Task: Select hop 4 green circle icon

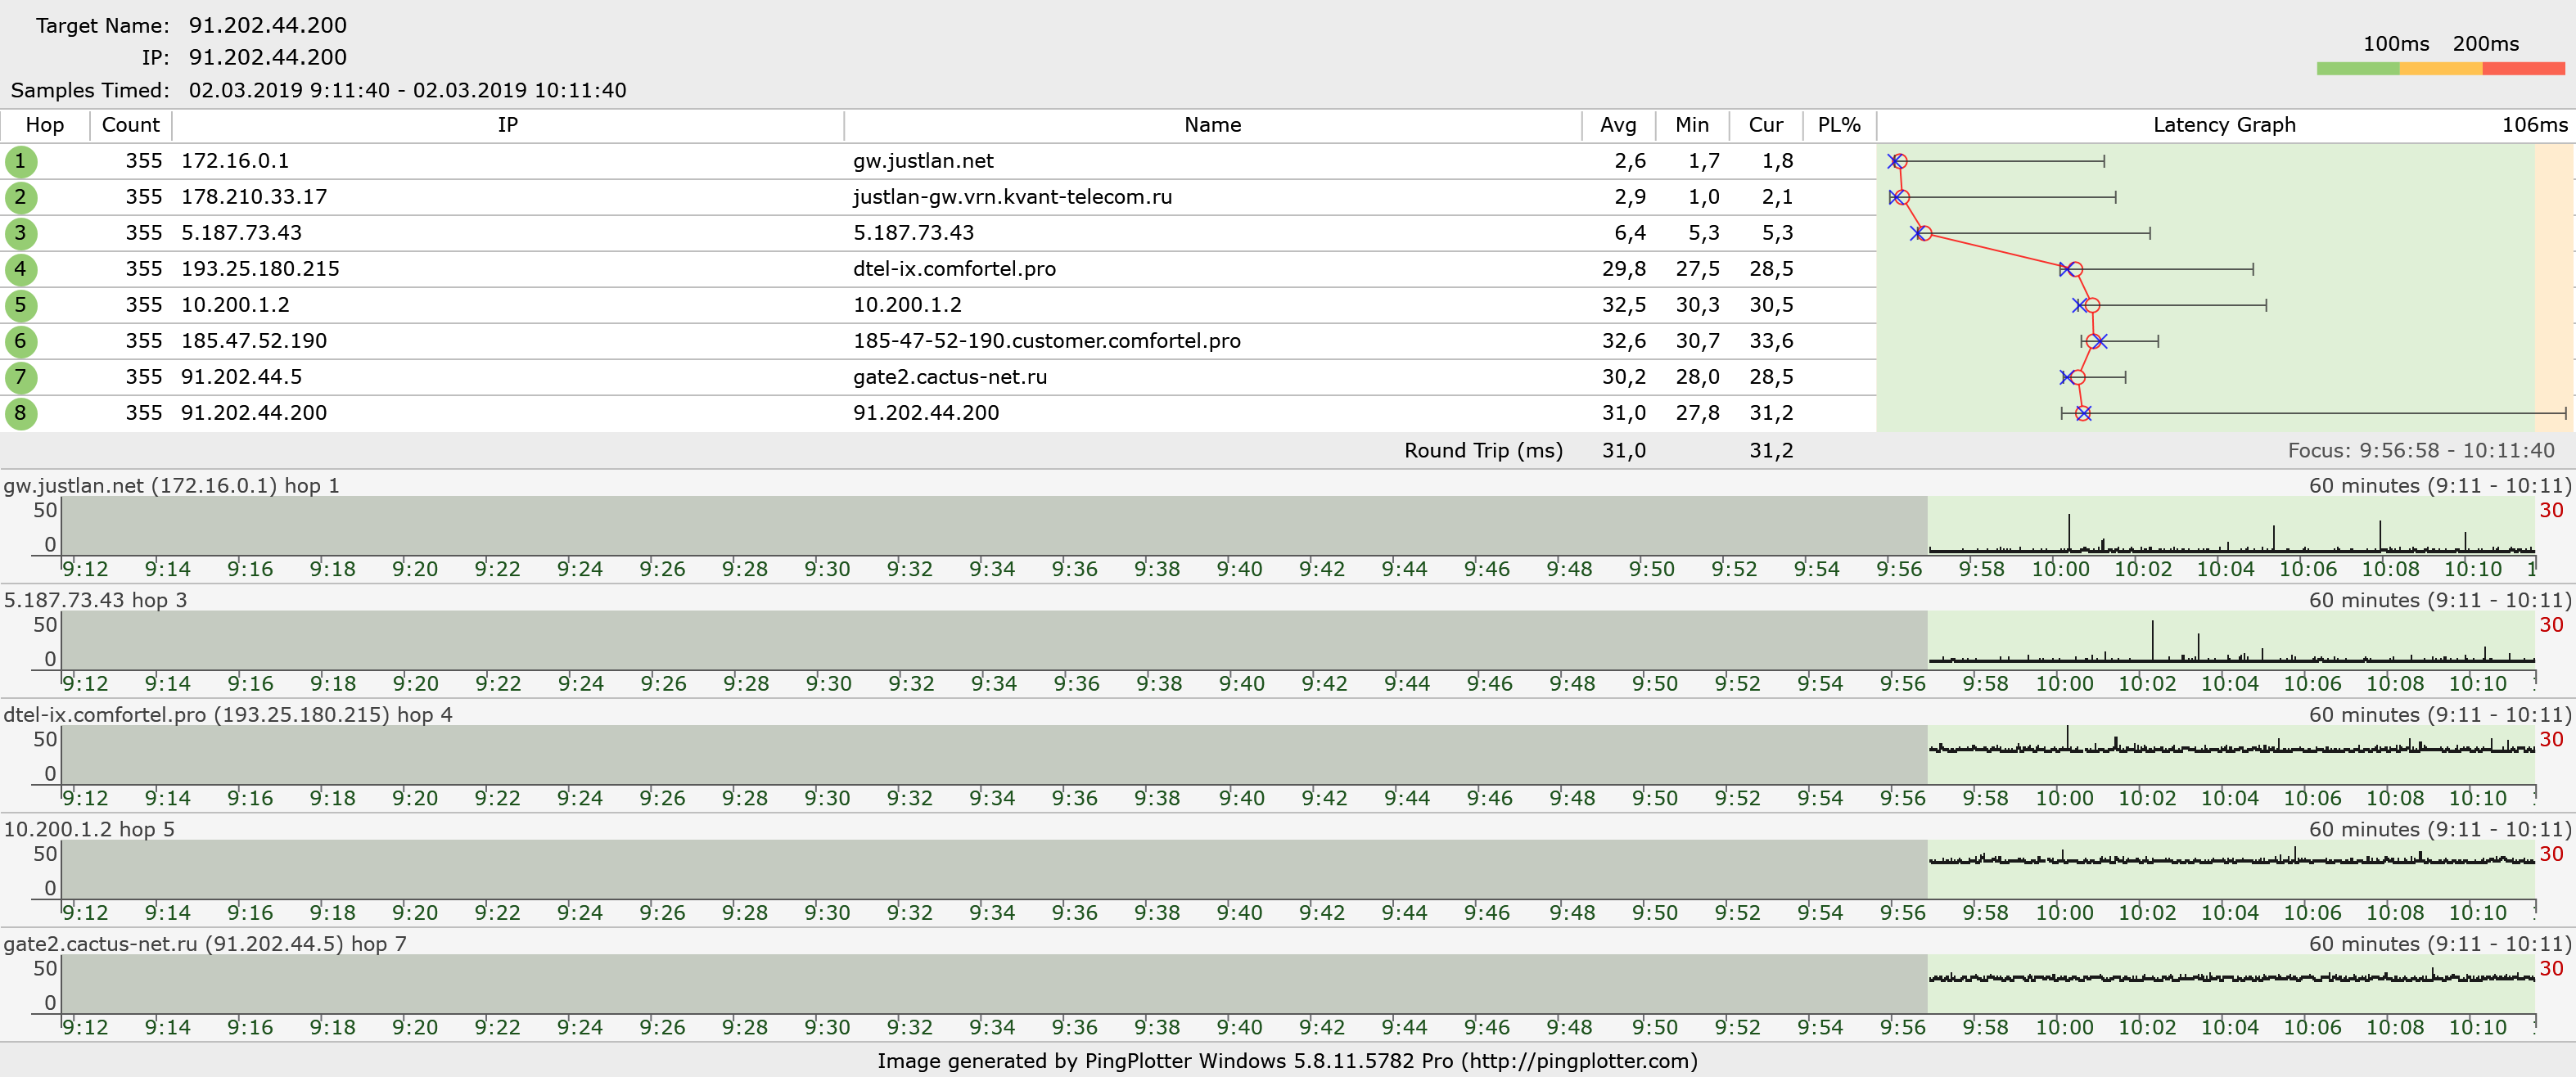Action: click(x=20, y=269)
